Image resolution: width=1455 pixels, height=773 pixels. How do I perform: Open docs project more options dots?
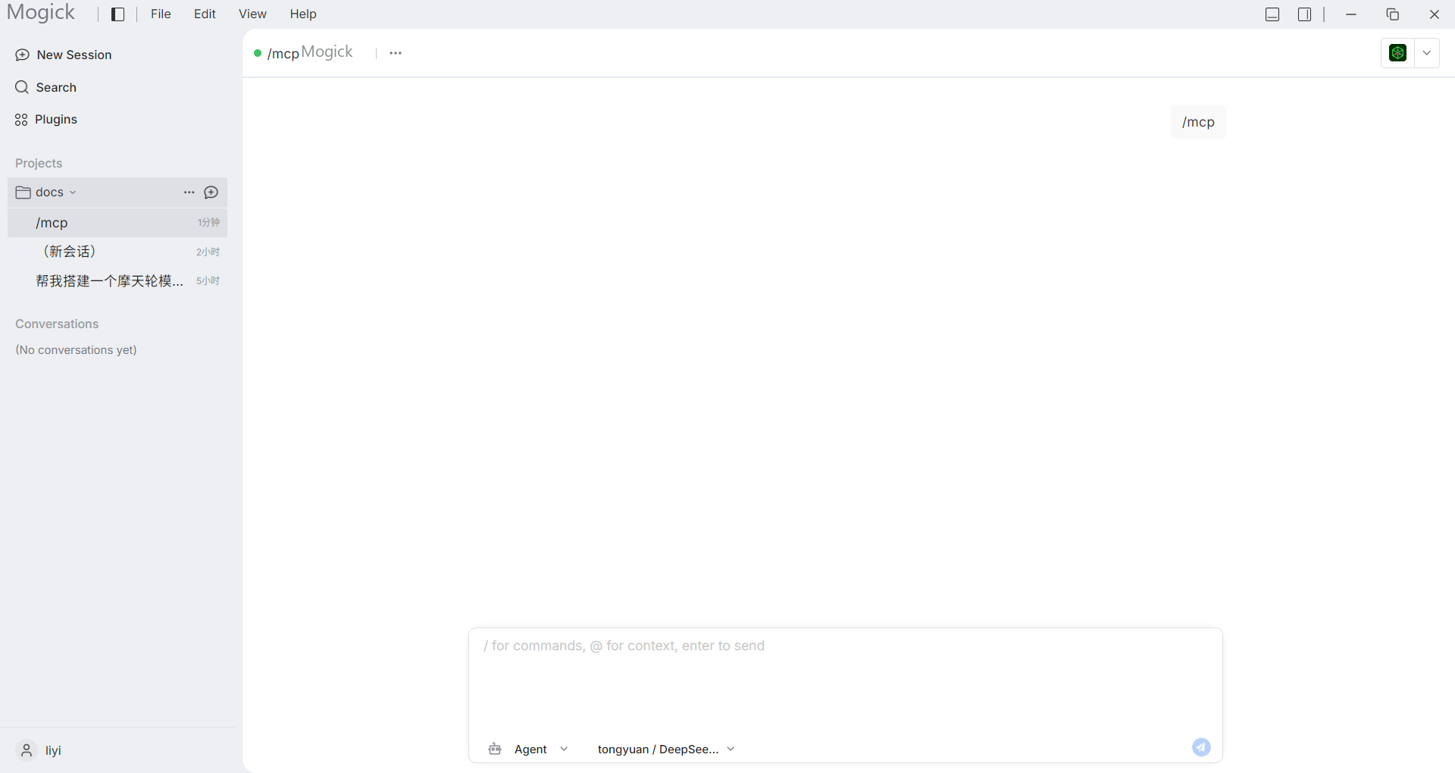click(x=189, y=192)
